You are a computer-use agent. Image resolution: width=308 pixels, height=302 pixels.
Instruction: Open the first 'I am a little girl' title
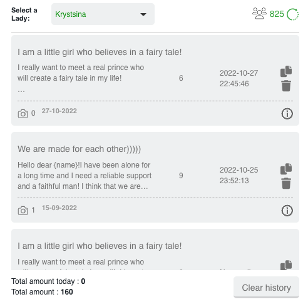click(100, 52)
